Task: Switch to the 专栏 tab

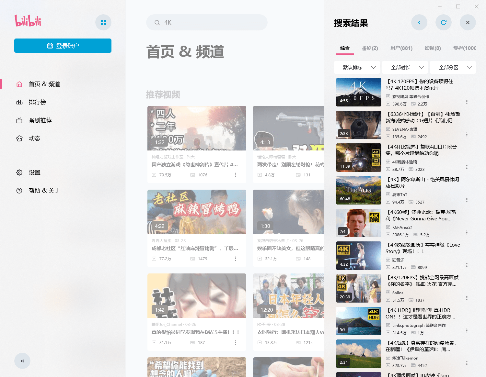Action: [465, 48]
